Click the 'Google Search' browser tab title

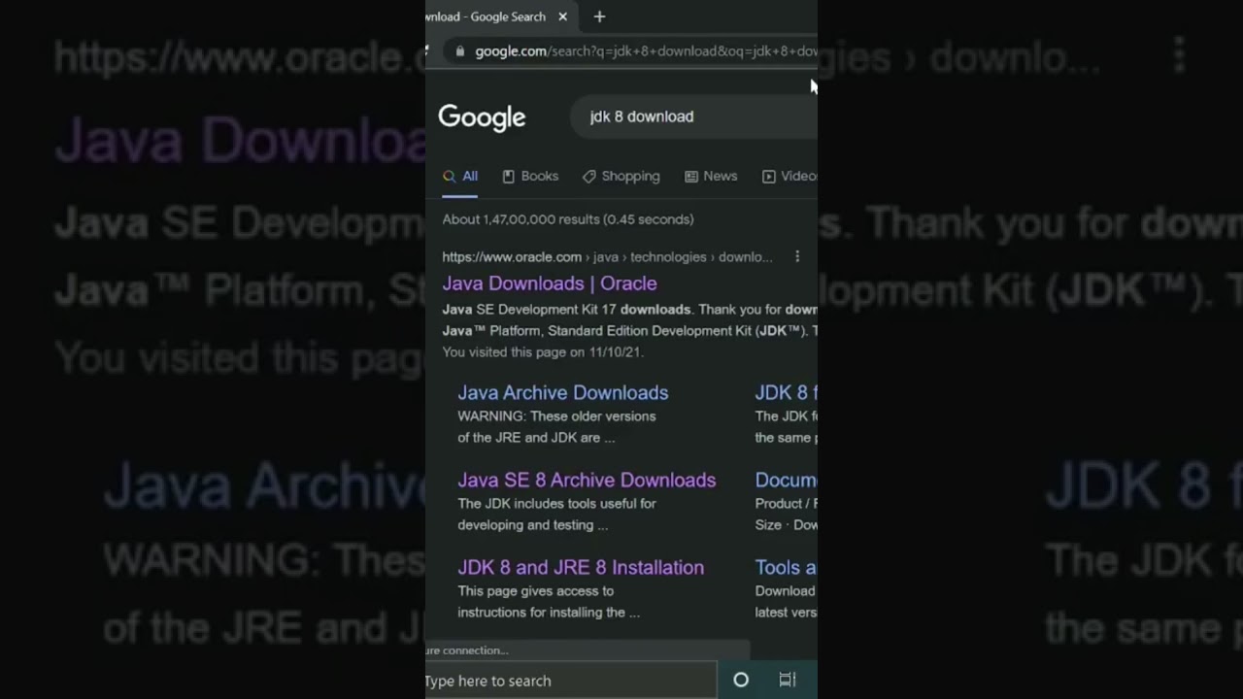(487, 17)
